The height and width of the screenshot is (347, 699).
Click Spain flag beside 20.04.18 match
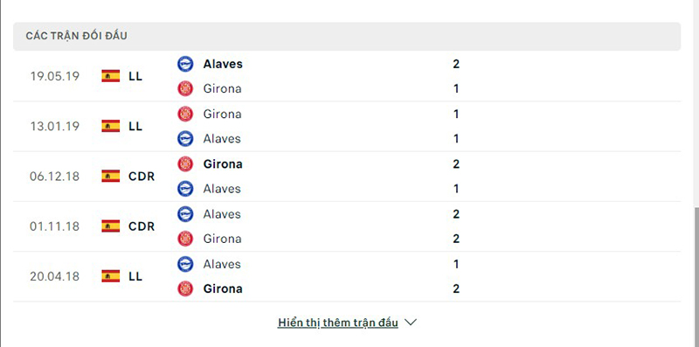point(111,276)
